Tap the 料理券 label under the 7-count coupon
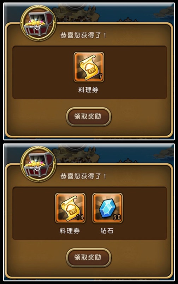Viewport: 178px width, 284px height. [x=88, y=90]
